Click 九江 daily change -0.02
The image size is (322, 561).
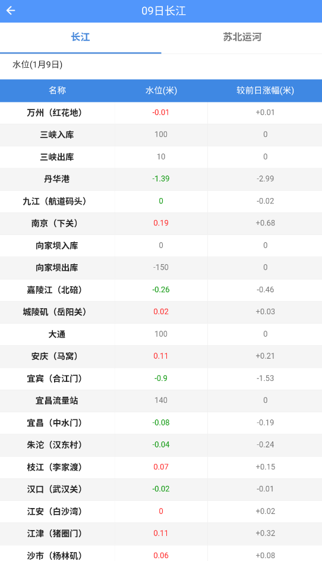tap(265, 200)
